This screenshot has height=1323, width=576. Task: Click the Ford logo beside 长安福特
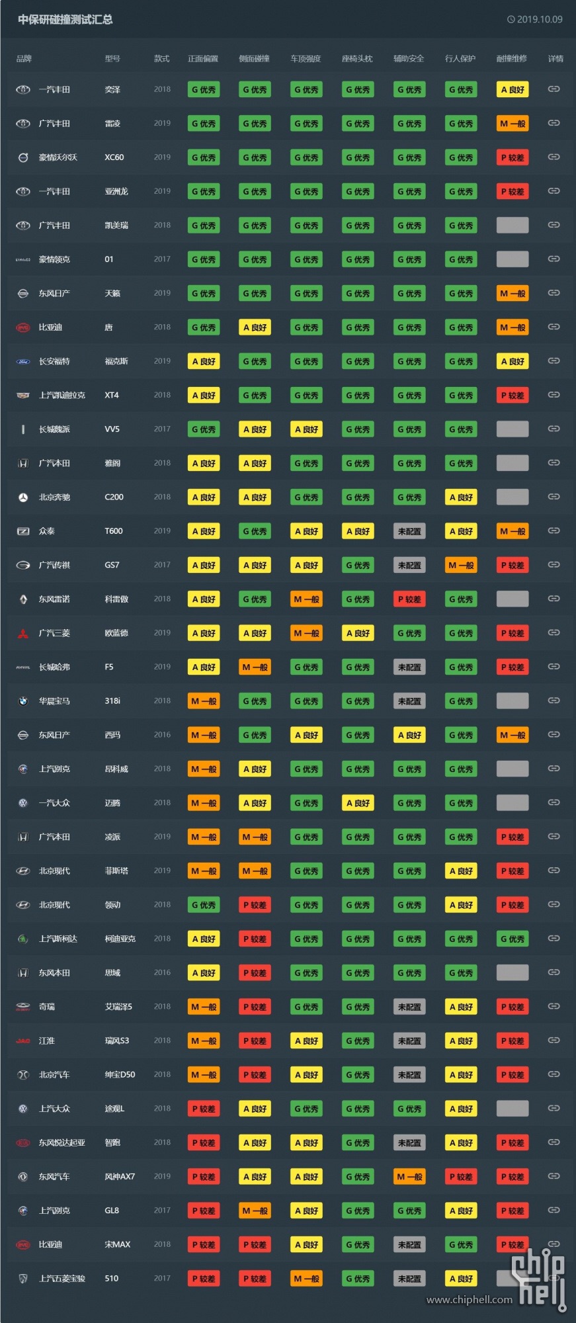coord(23,361)
